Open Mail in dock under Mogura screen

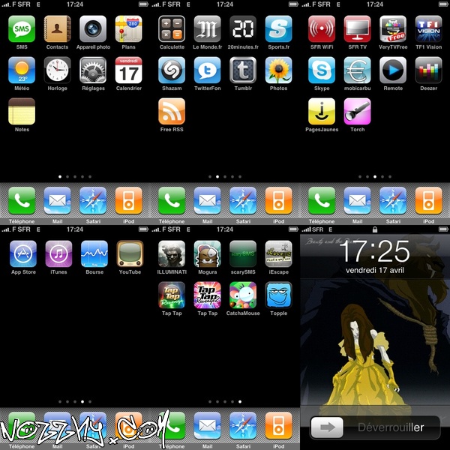coord(207,425)
